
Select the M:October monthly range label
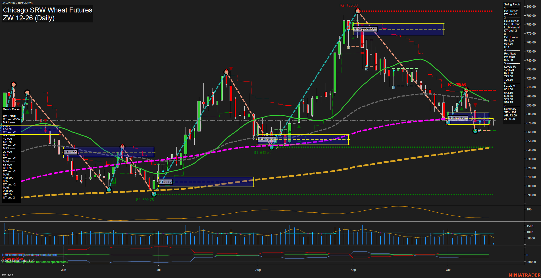(458, 118)
